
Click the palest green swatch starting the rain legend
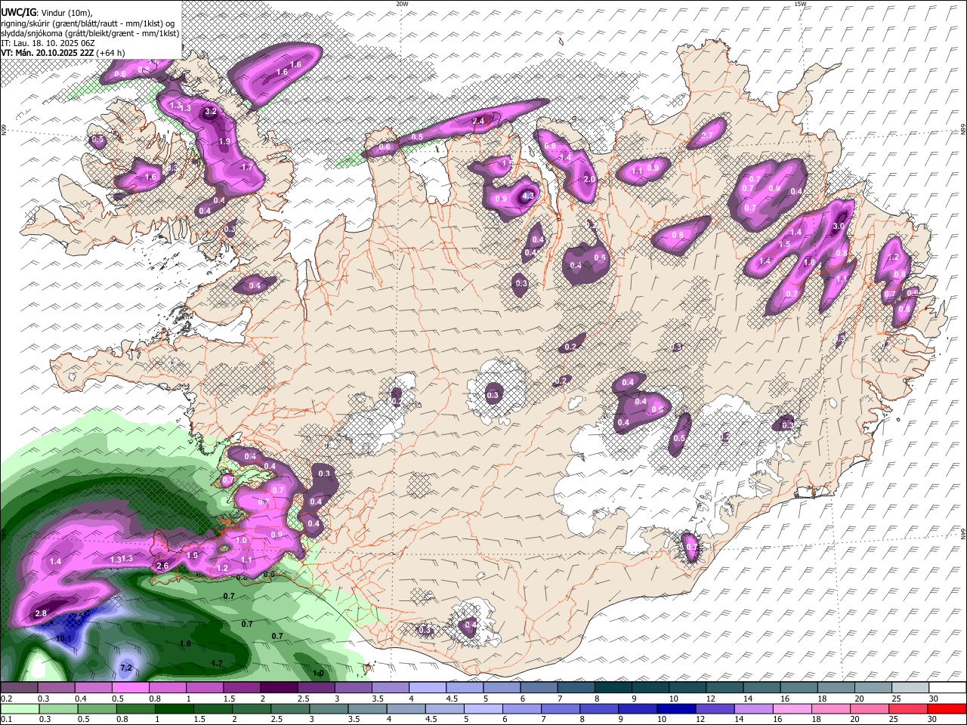coord(19,708)
